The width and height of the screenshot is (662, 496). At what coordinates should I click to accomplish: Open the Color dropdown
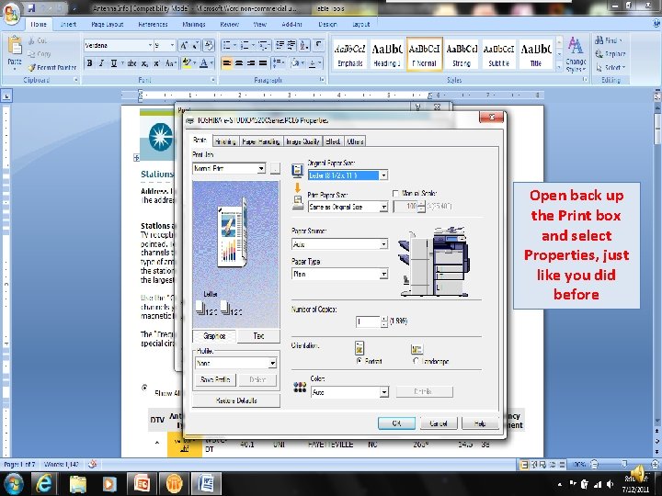point(383,392)
